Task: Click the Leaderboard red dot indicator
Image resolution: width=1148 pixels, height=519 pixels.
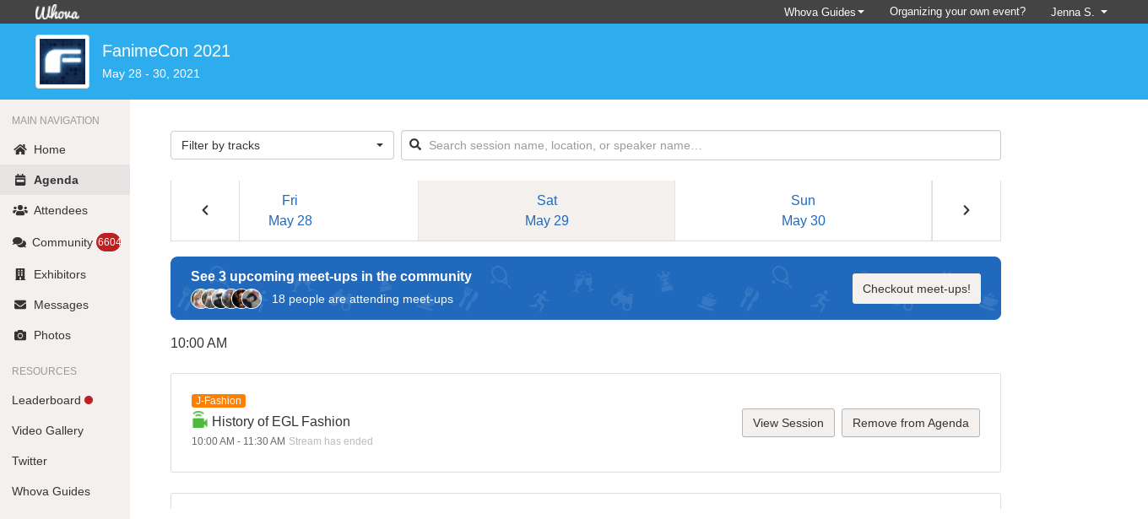Action: click(89, 400)
